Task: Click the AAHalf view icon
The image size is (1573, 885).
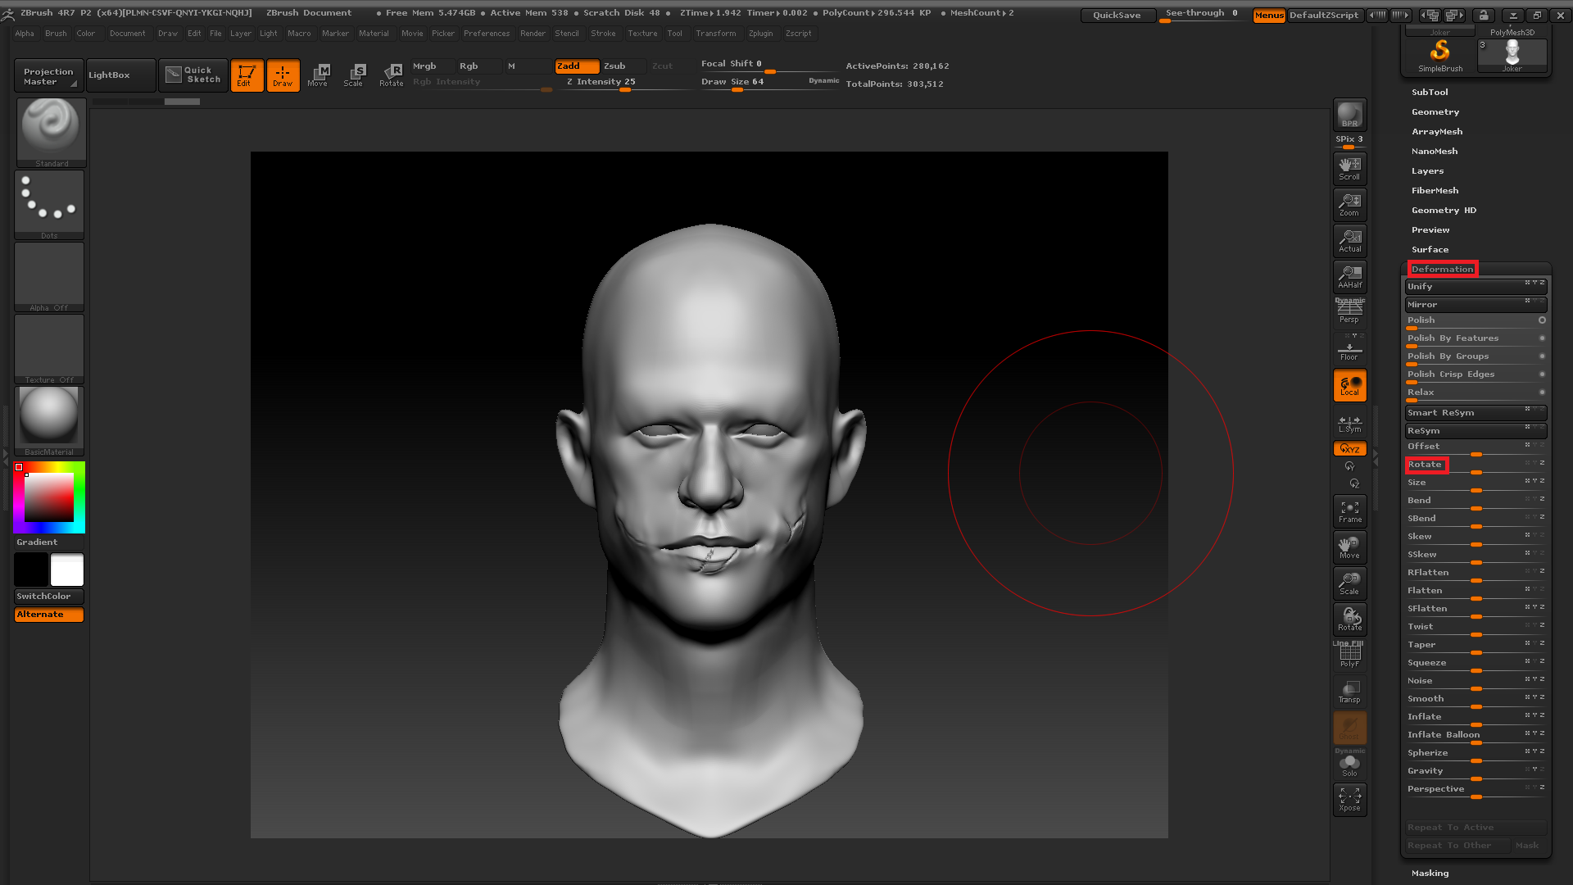Action: point(1349,276)
